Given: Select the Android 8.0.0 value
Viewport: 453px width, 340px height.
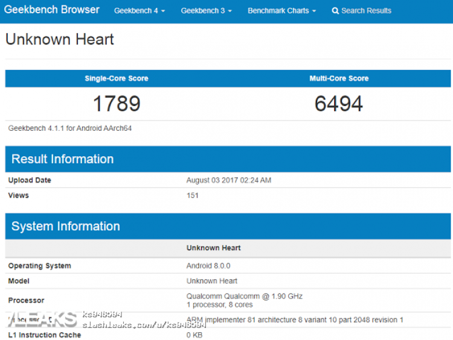Looking at the screenshot, I should pos(208,266).
